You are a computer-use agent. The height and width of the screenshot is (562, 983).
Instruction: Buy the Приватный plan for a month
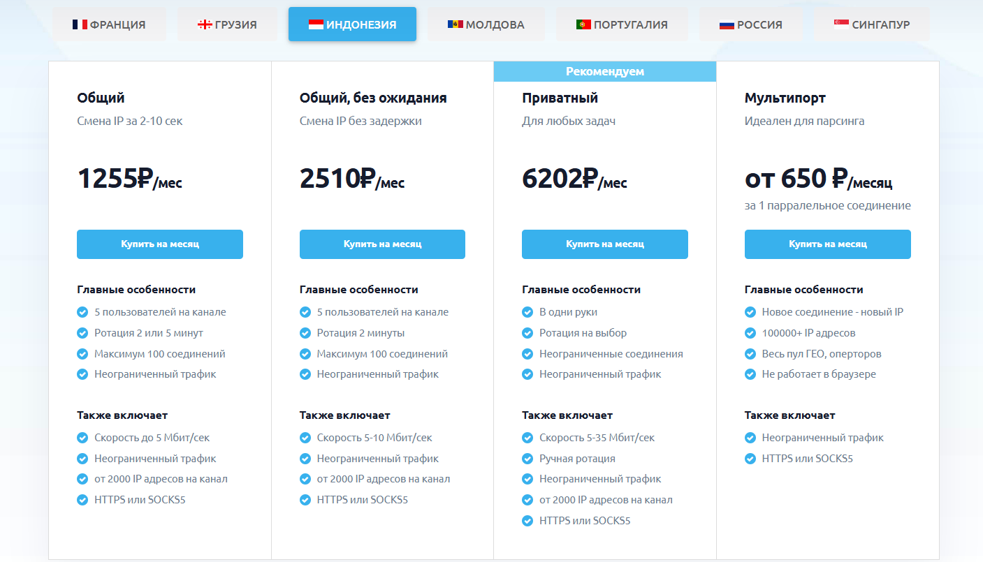(x=605, y=244)
